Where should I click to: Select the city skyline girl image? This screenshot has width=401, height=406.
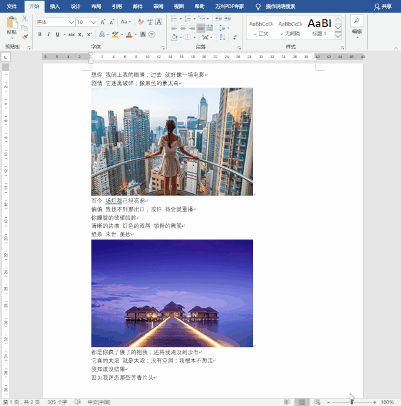pyautogui.click(x=172, y=141)
